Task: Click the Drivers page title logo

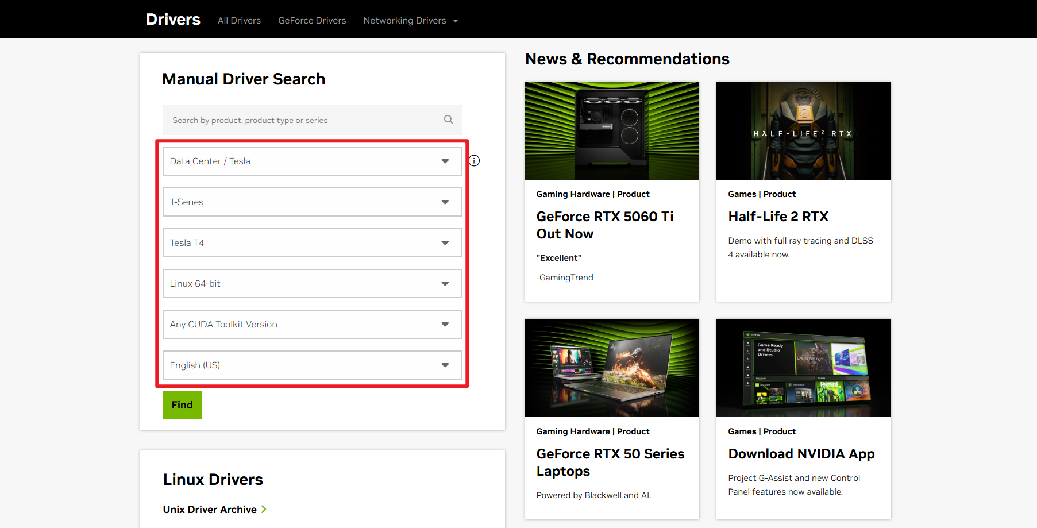Action: (x=173, y=20)
